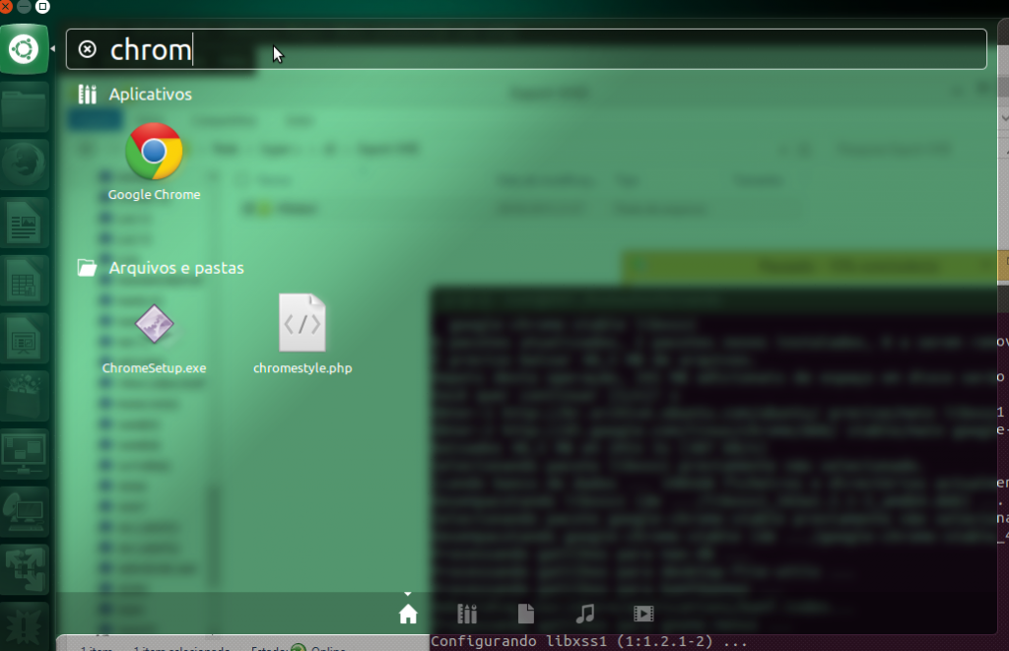
Task: Click the ChromeSetup.exe file name
Action: pos(154,368)
